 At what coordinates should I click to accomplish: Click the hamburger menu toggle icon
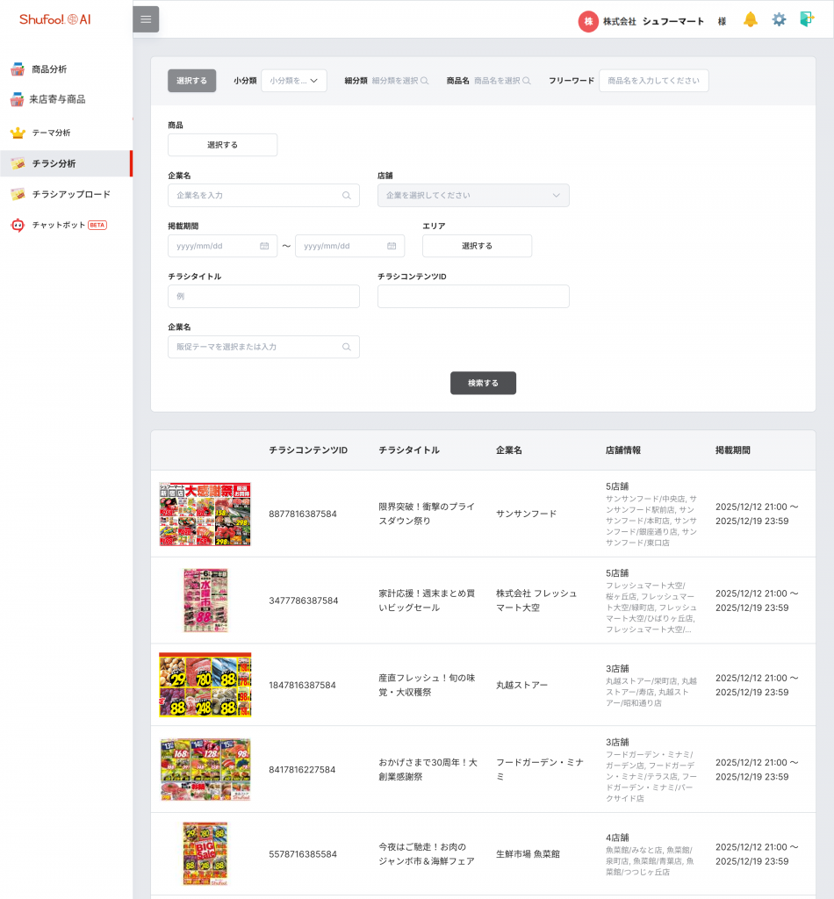pyautogui.click(x=146, y=19)
